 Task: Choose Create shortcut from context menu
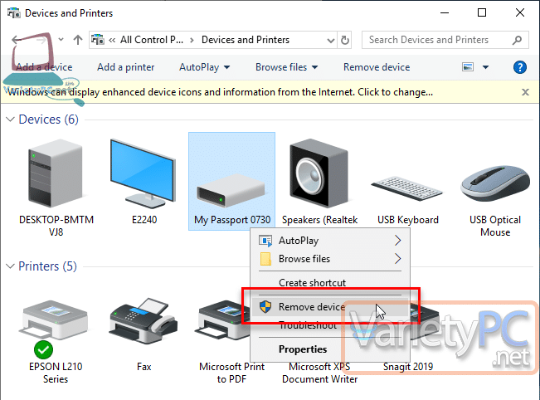(330, 283)
